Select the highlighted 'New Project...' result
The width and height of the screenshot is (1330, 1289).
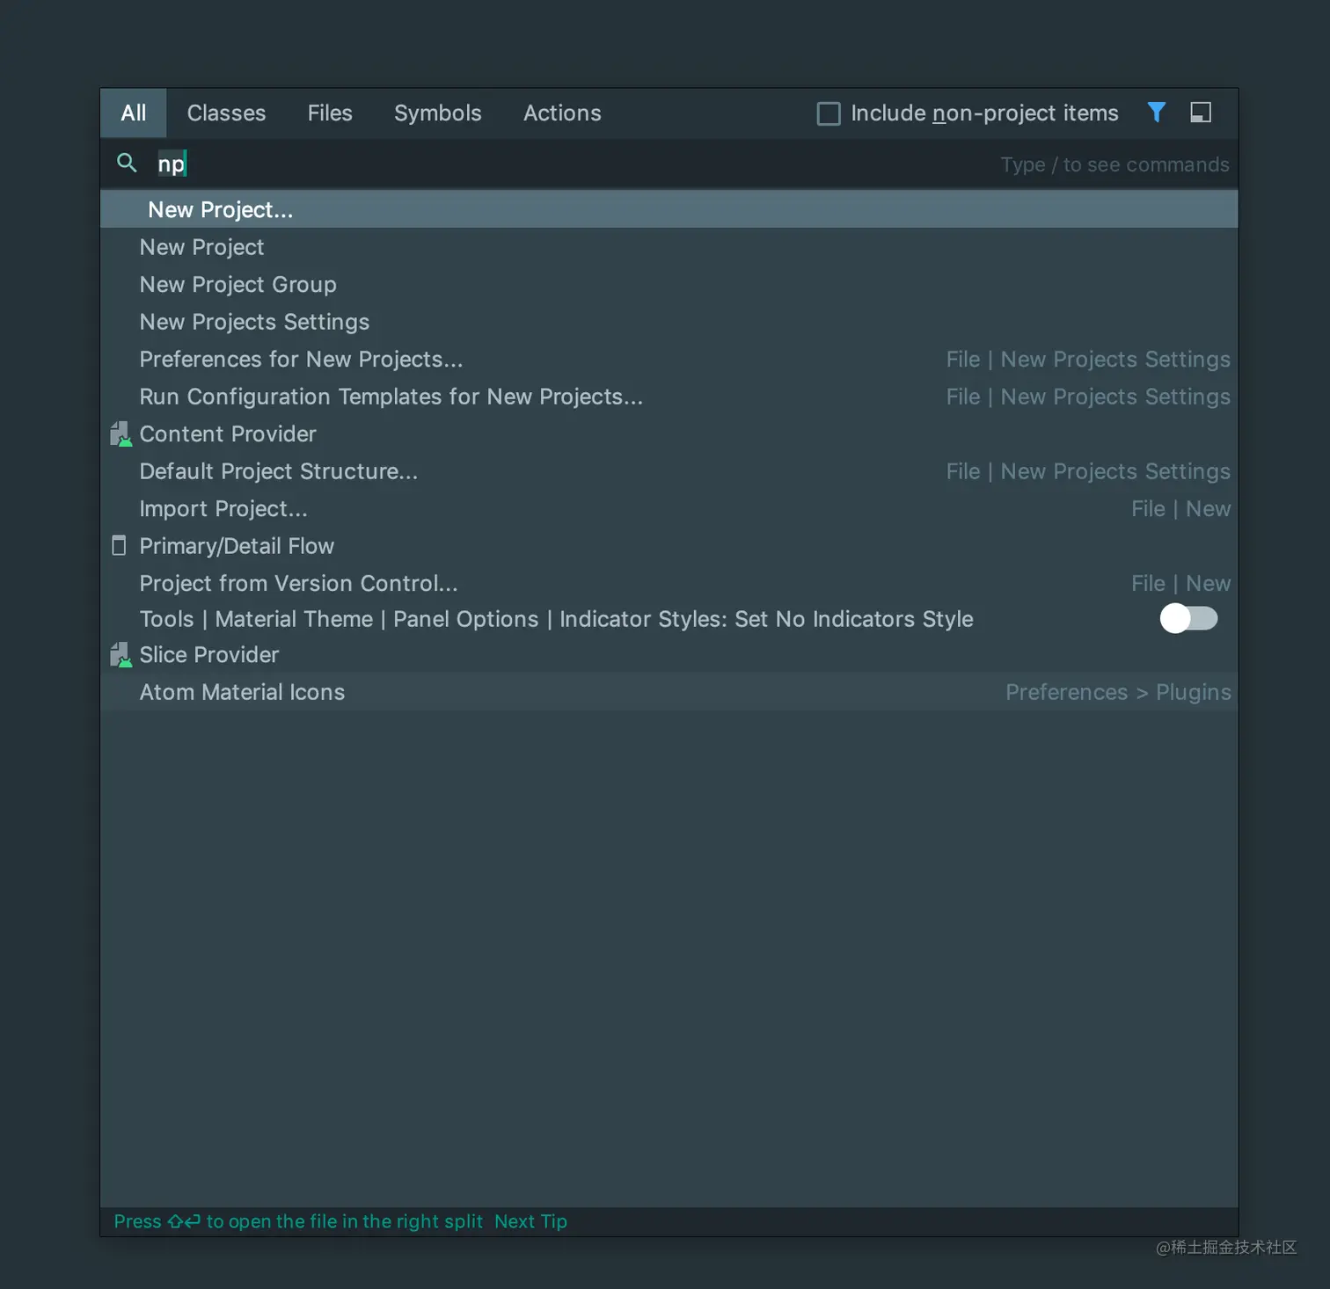point(669,210)
